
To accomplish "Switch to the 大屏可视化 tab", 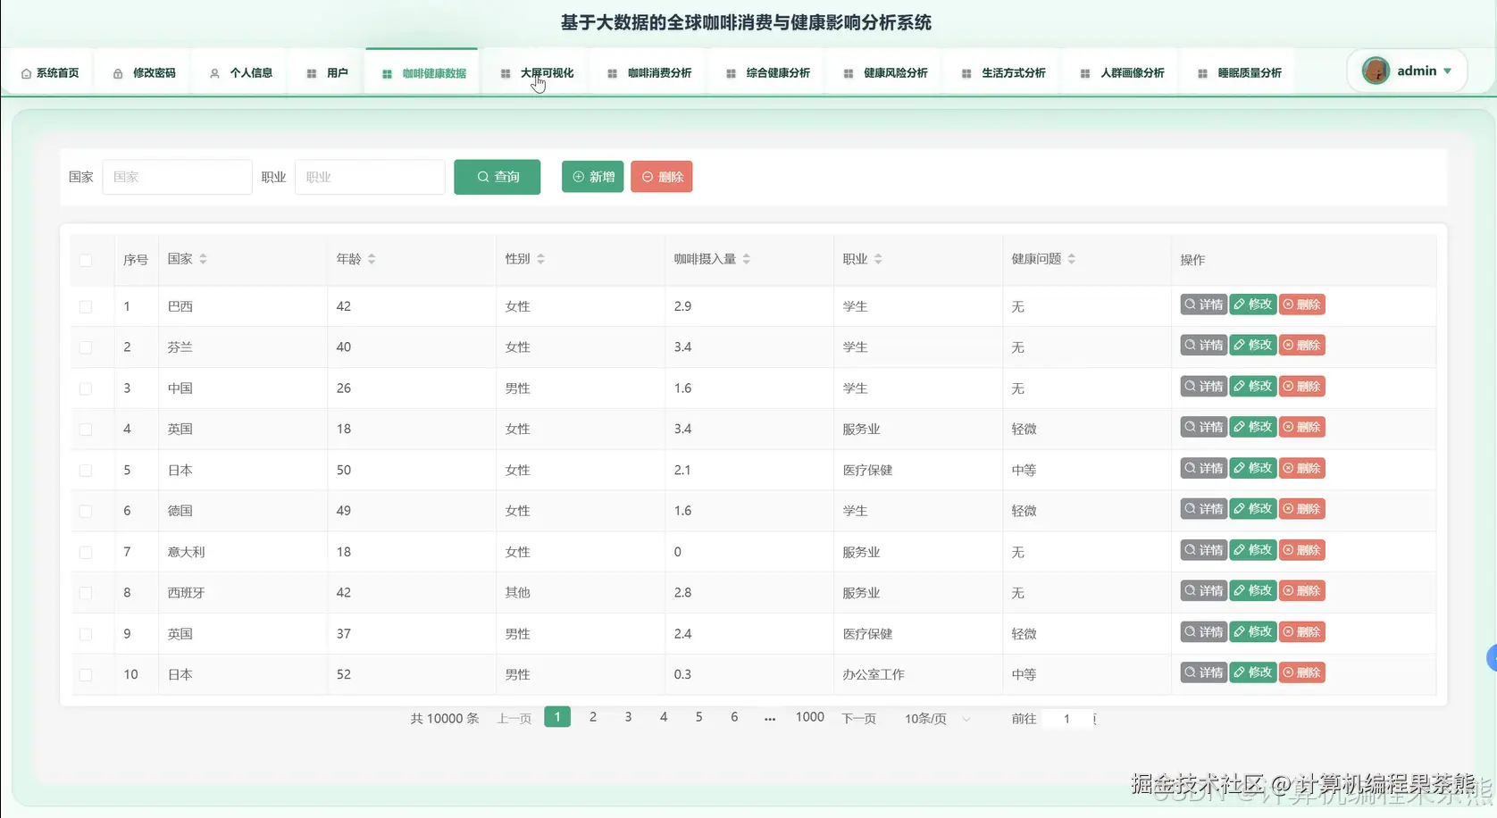I will 546,72.
